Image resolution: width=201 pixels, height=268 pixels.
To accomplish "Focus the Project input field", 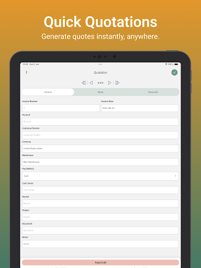I will pyautogui.click(x=100, y=217).
